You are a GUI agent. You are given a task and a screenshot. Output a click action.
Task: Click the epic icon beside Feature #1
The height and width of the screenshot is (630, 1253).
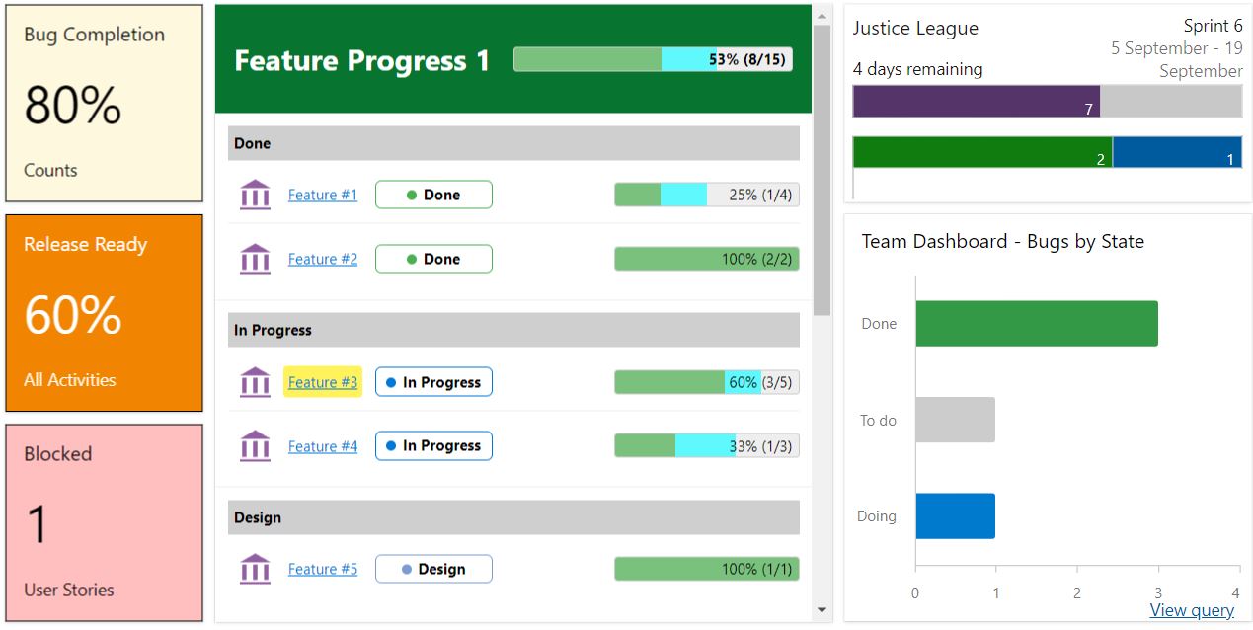coord(255,195)
